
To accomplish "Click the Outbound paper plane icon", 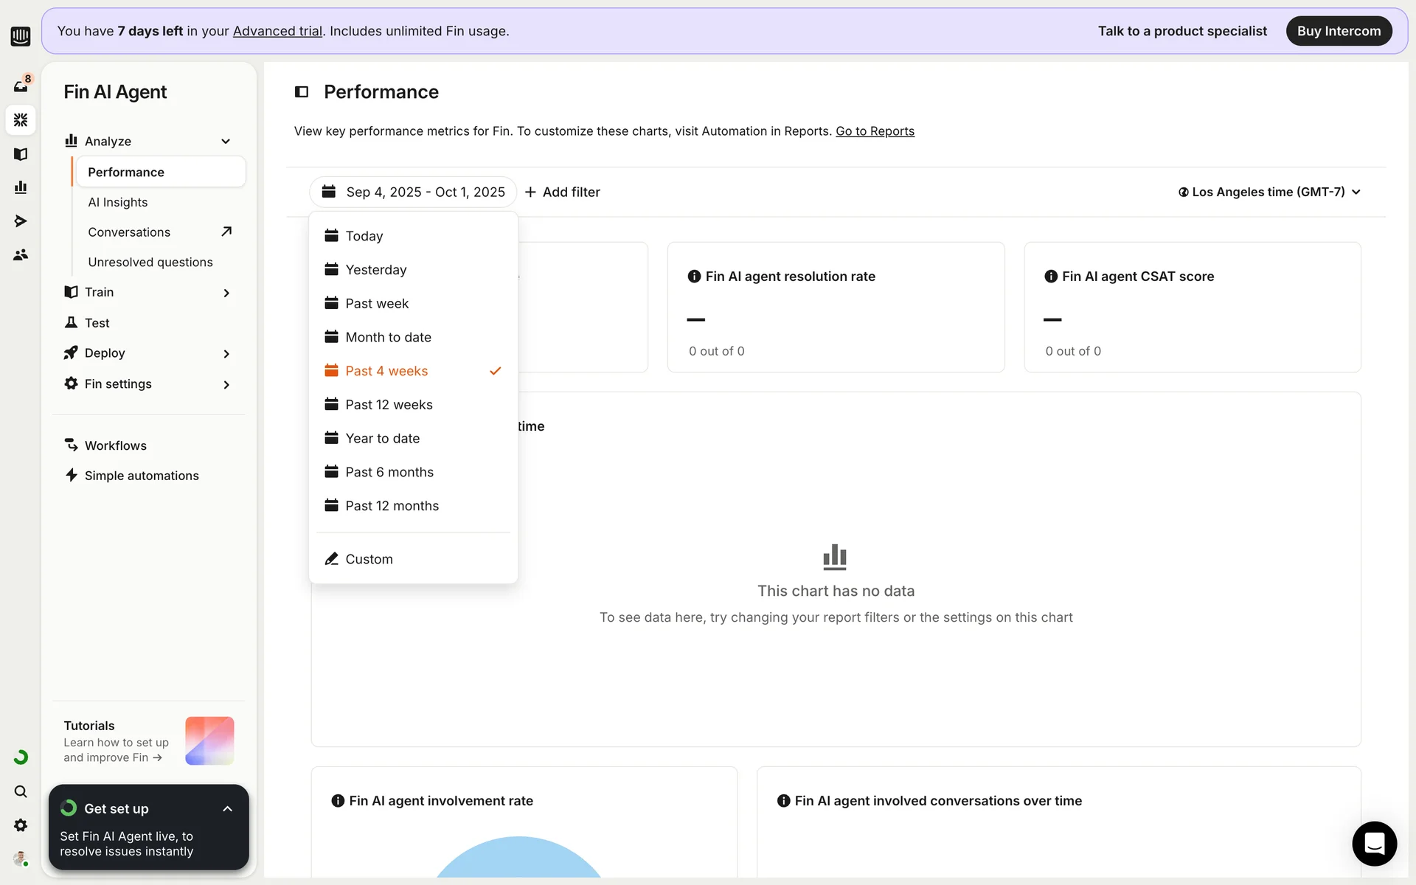I will (21, 221).
